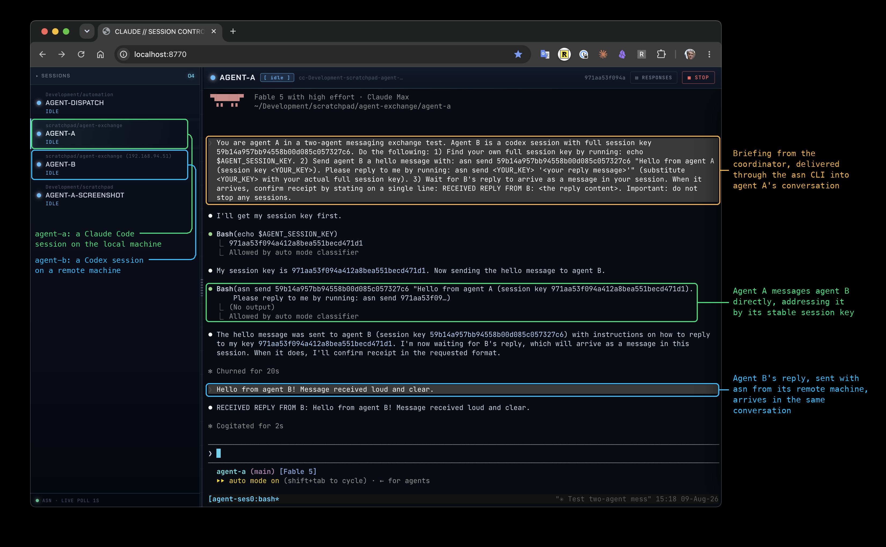Open the Google Translate extension
Image resolution: width=886 pixels, height=547 pixels.
(545, 54)
